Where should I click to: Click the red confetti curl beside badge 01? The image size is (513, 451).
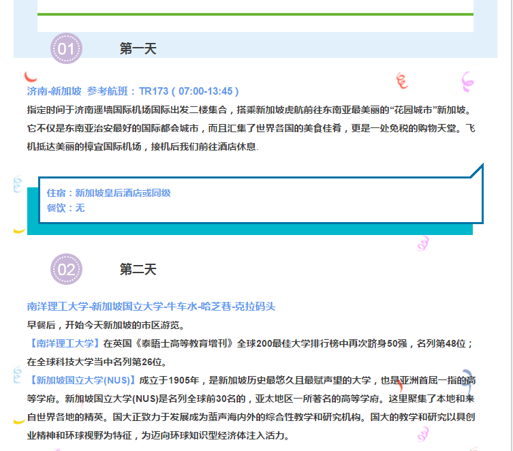coord(29,76)
